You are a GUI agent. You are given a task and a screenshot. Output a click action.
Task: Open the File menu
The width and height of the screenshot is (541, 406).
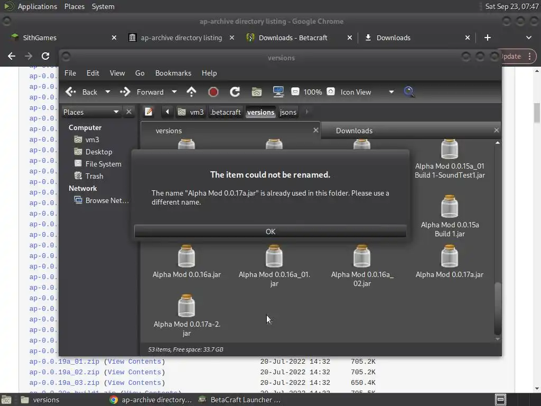(70, 73)
